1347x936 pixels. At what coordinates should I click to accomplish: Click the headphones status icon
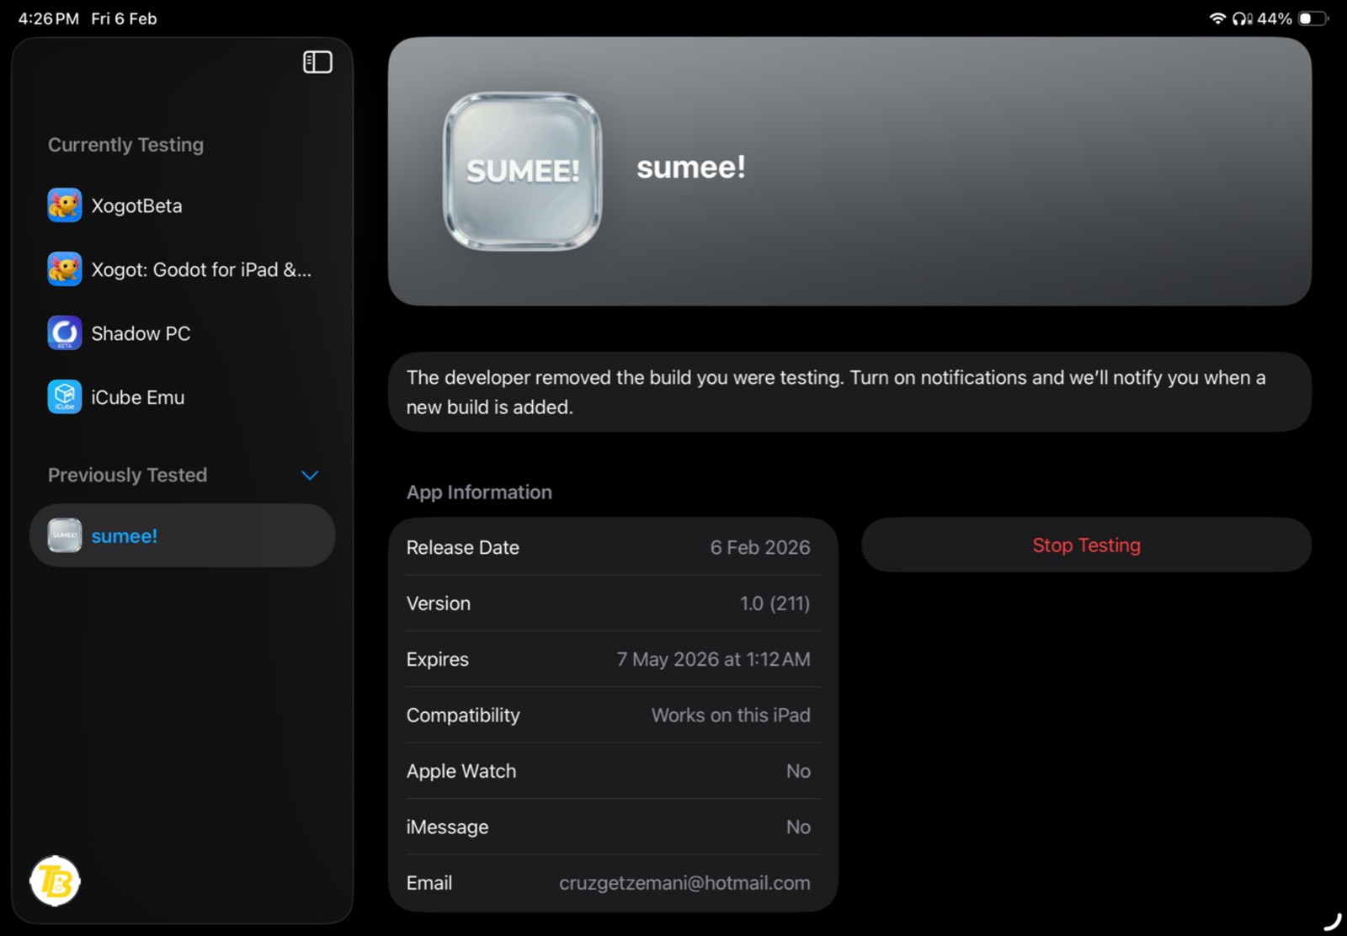pos(1242,19)
